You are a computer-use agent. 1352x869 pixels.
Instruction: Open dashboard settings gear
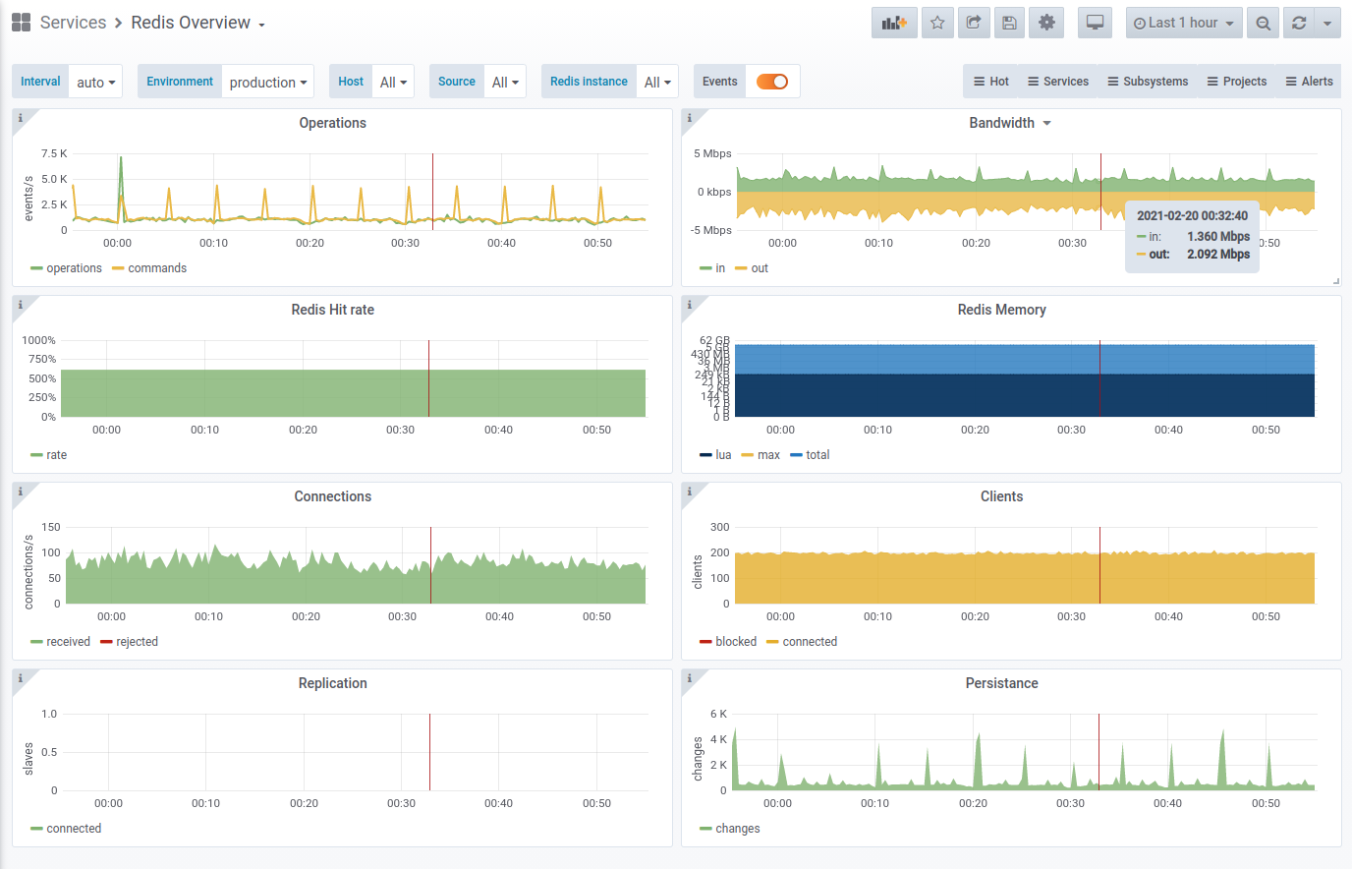[1046, 23]
